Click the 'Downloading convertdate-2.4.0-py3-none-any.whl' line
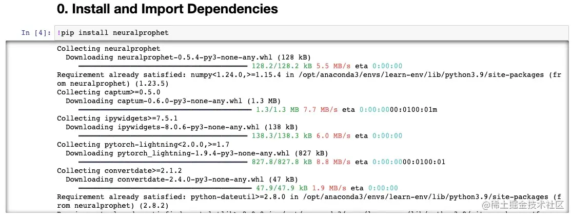 (182, 180)
